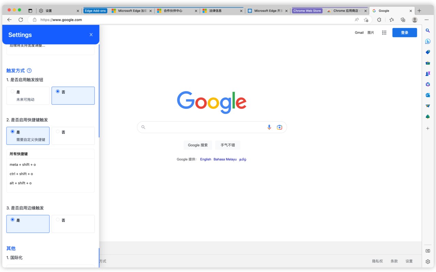Open the Games chess icon in sidebar
The image size is (436, 272).
428,73
